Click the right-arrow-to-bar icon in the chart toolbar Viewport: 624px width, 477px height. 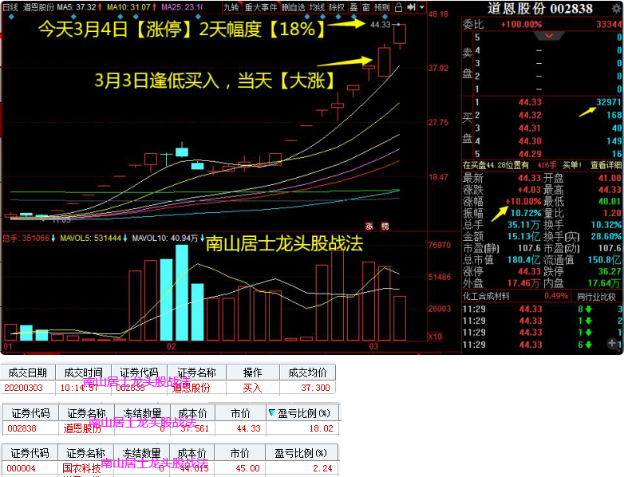tap(411, 7)
